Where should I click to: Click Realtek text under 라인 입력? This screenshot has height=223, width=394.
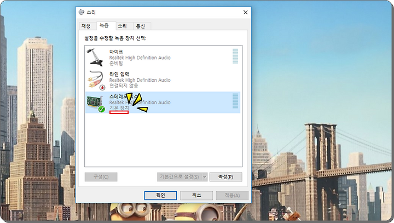click(x=140, y=80)
